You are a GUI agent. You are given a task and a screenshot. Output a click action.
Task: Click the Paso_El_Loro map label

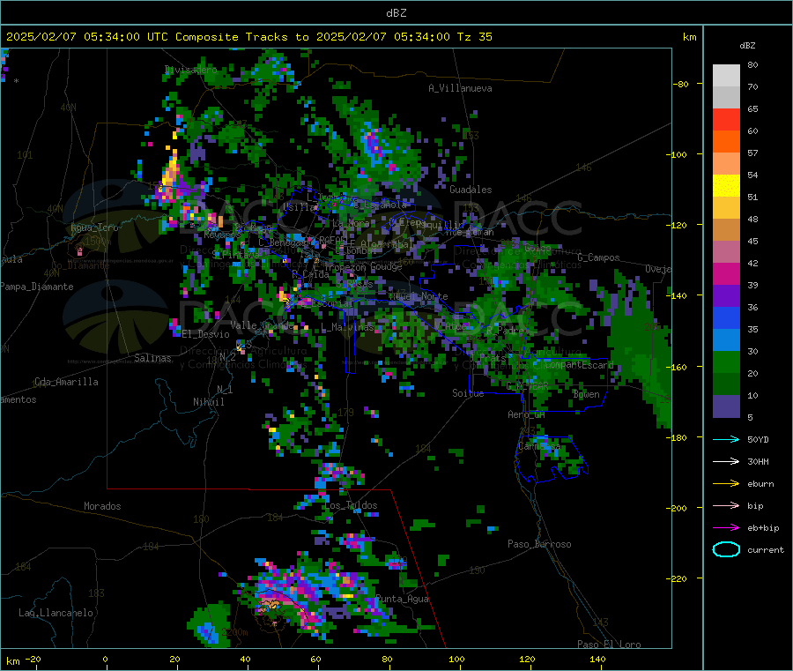(x=610, y=645)
